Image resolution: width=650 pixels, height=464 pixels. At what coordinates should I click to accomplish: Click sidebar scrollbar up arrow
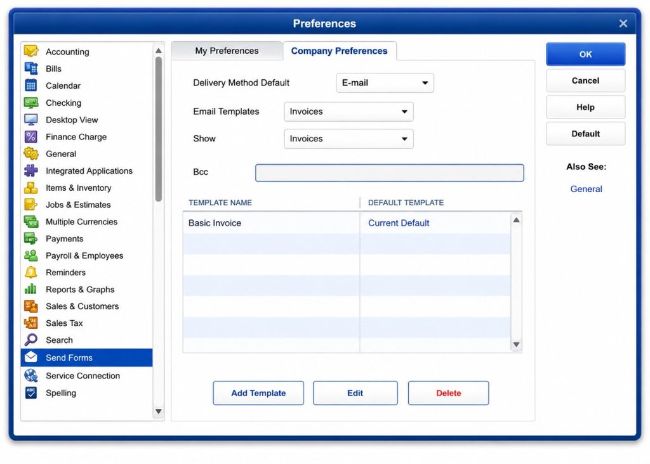158,51
